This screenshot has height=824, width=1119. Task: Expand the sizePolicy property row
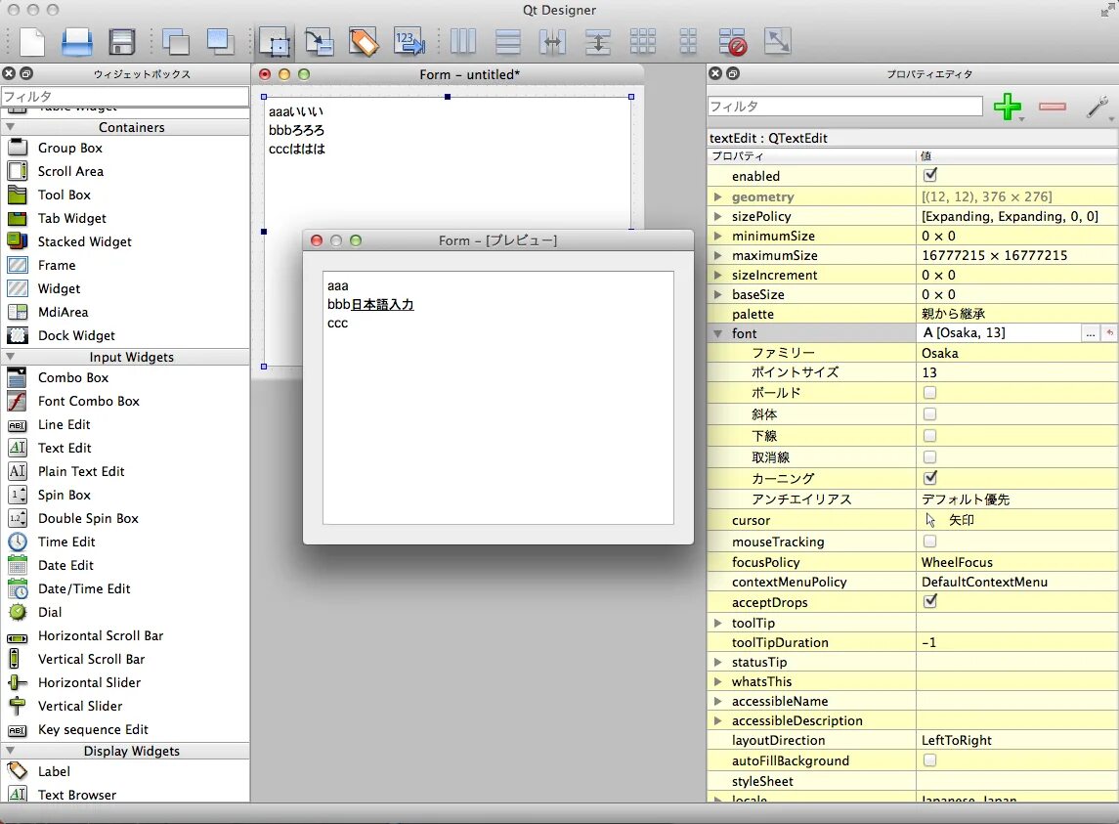(718, 216)
